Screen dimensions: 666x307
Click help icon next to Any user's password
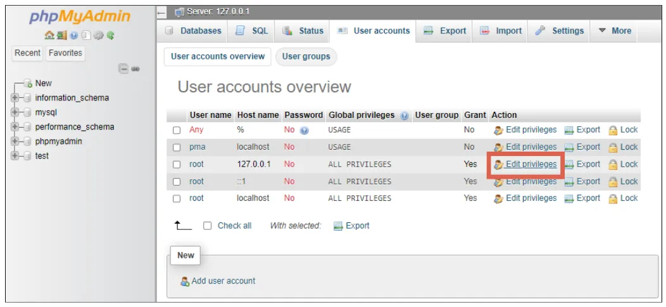[x=304, y=131]
